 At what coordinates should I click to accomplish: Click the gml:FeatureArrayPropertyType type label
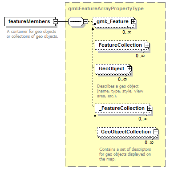pyautogui.click(x=106, y=8)
